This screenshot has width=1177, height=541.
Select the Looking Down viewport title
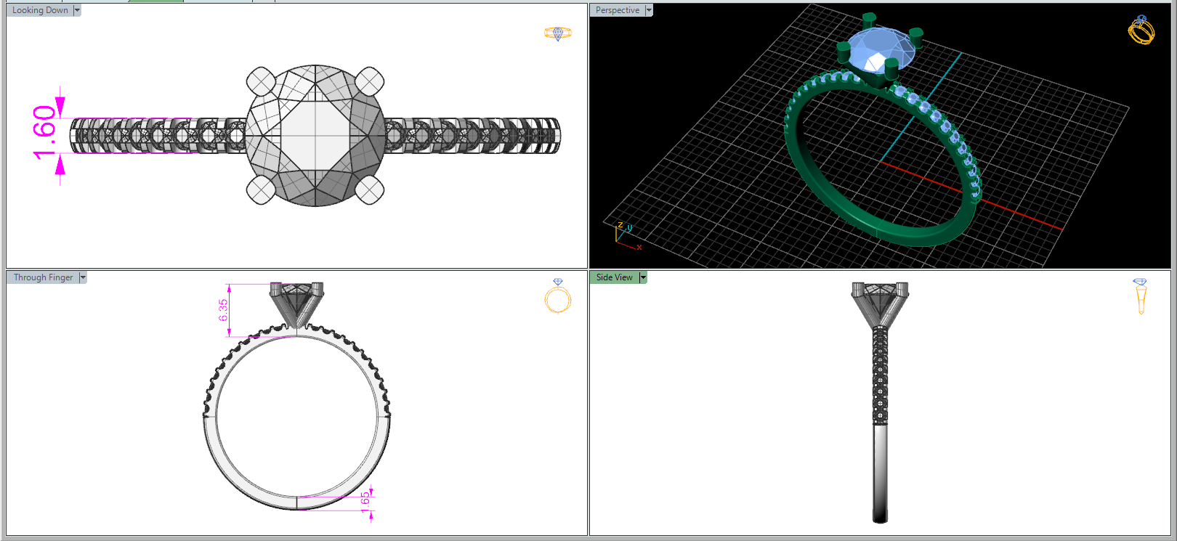(x=40, y=10)
